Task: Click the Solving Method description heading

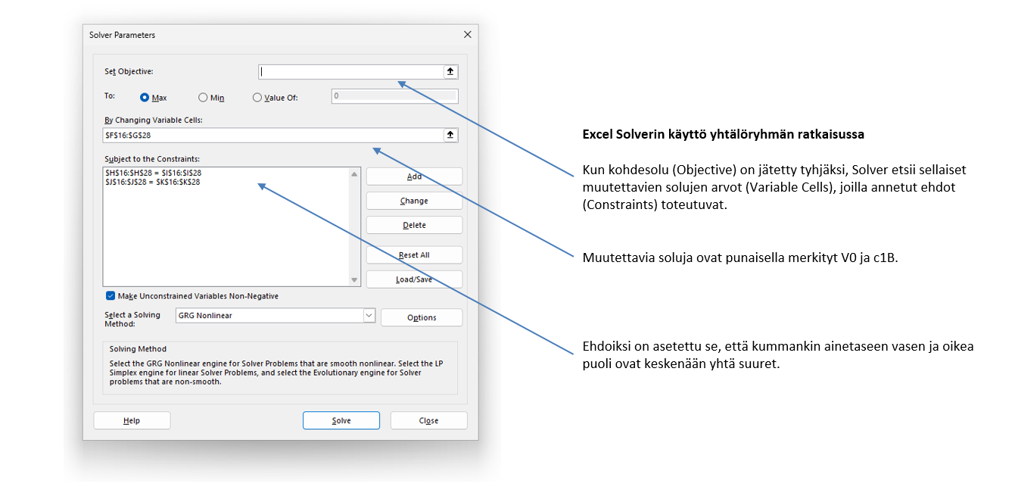Action: [138, 349]
